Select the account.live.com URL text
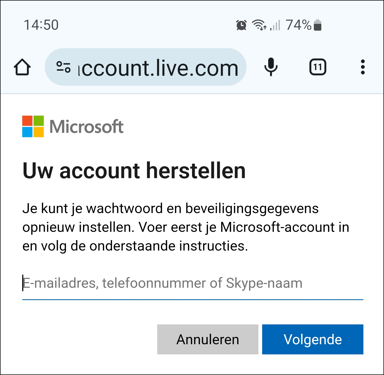 [158, 68]
